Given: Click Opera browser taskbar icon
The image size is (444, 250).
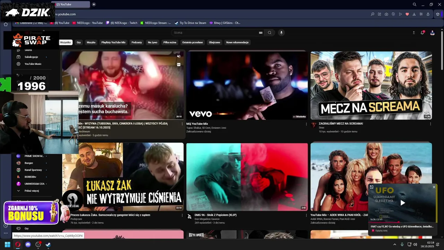Looking at the screenshot, I should point(18,244).
